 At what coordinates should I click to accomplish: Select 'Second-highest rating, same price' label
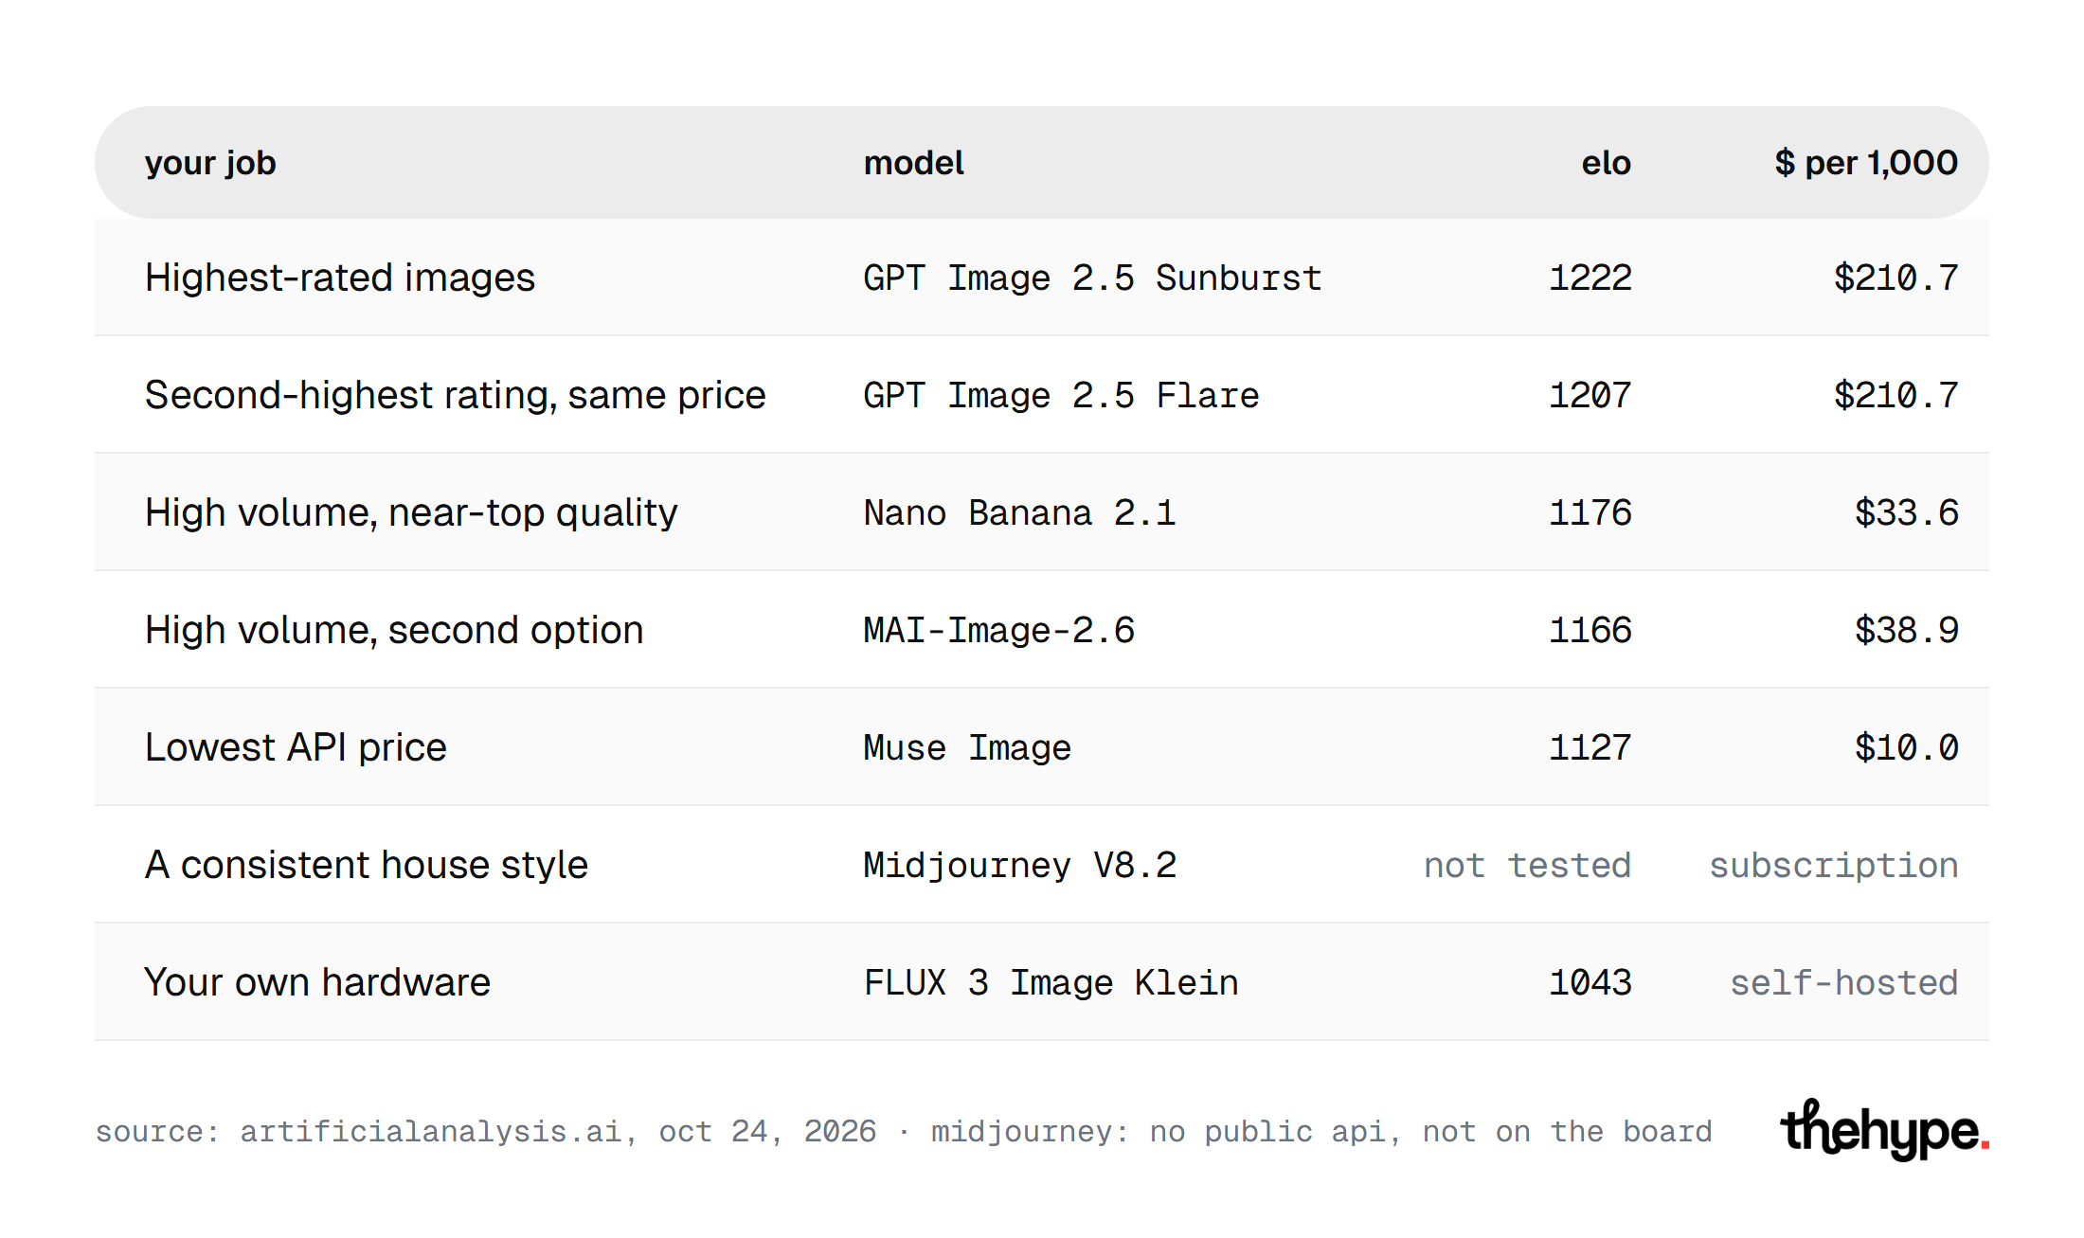point(455,395)
